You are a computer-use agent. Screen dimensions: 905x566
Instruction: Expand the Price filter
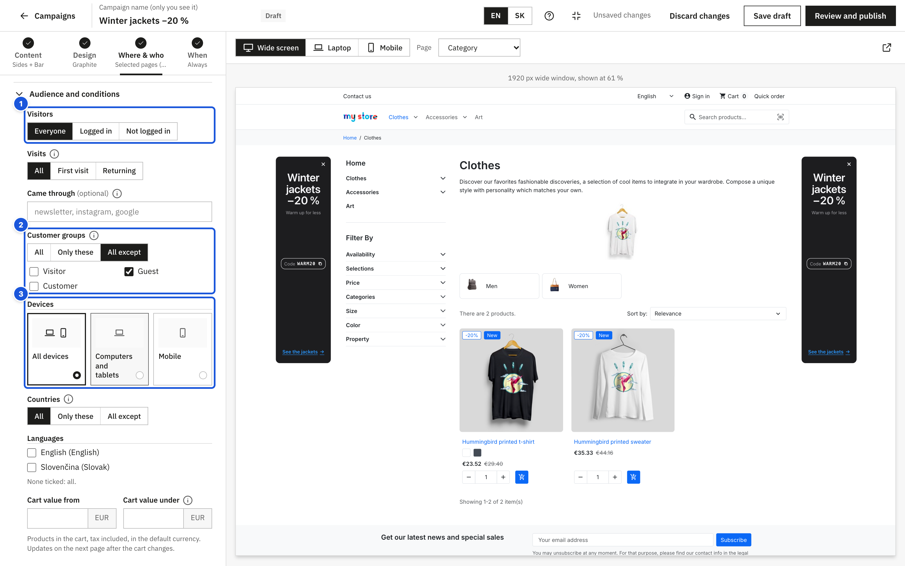395,283
